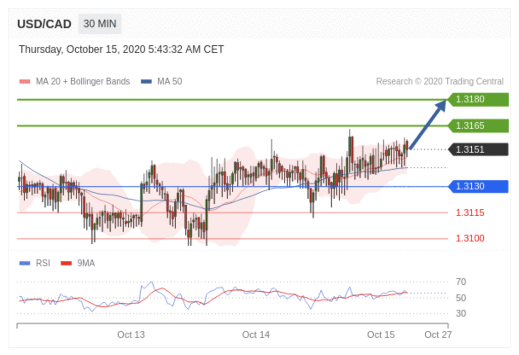Viewport: 519px width, 355px height.
Task: Click the MA 20 + Bollinger Bands legend swatch
Action: [25, 81]
